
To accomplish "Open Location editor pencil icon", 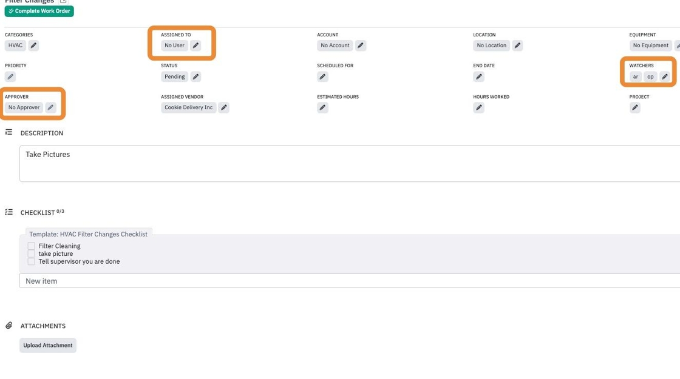I will [x=517, y=45].
